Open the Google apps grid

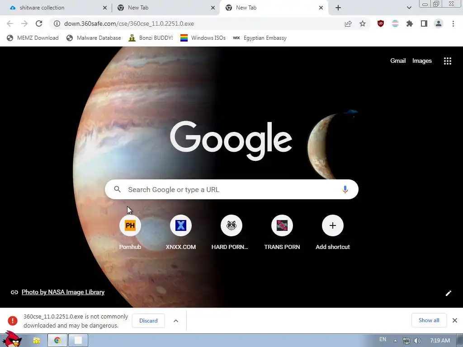[447, 61]
